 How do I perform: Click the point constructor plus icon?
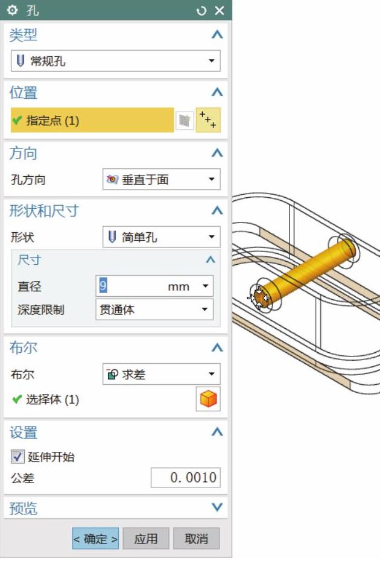[208, 120]
